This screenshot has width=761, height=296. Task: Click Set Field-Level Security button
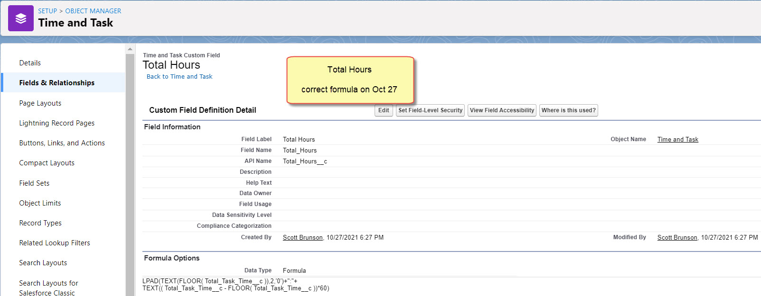click(x=431, y=110)
